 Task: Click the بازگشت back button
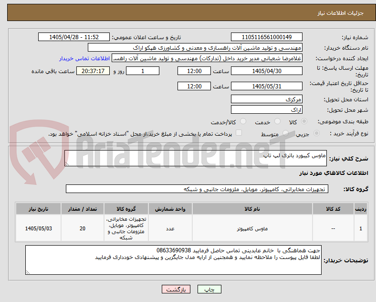pyautogui.click(x=176, y=289)
